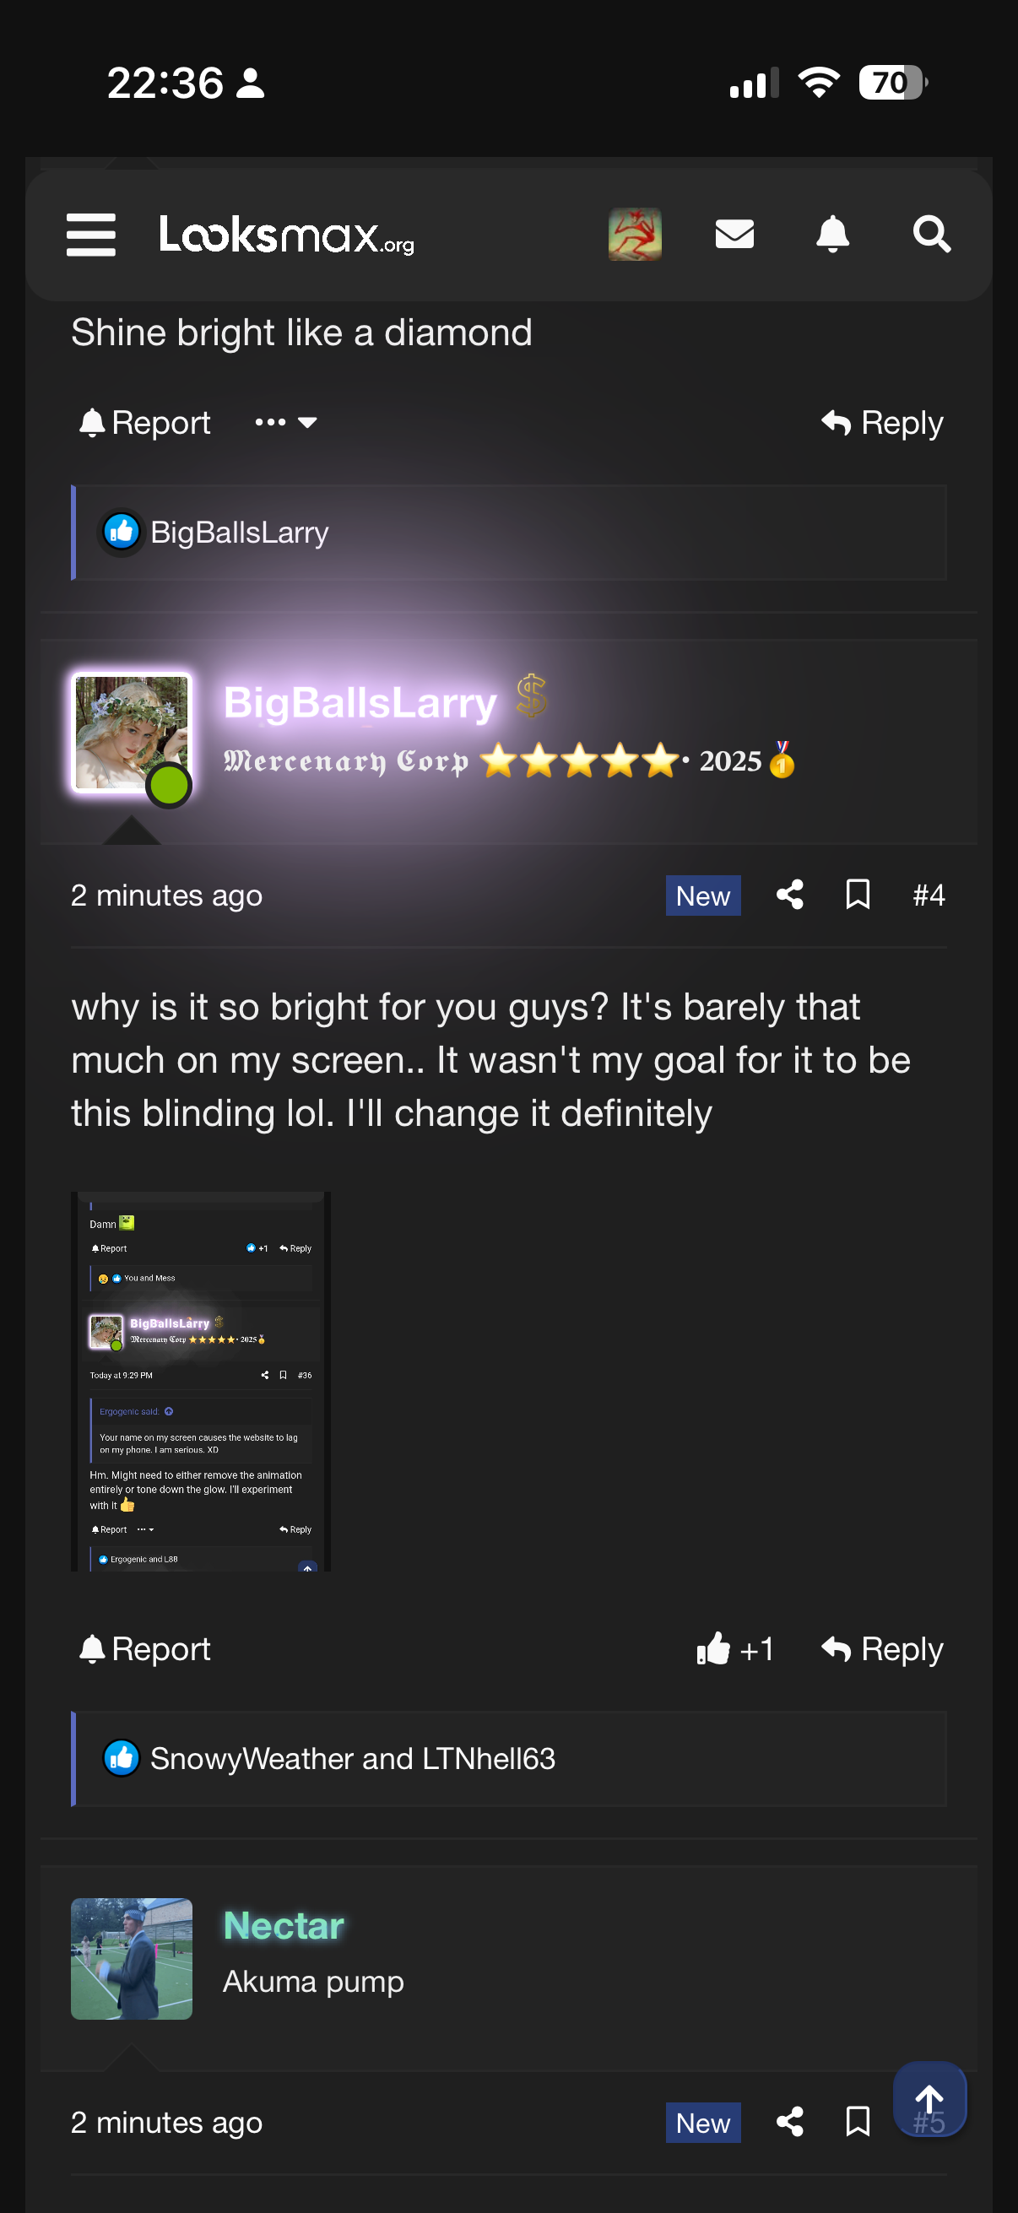Image resolution: width=1018 pixels, height=2213 pixels.
Task: View Nectar's profile avatar
Action: 132,1959
